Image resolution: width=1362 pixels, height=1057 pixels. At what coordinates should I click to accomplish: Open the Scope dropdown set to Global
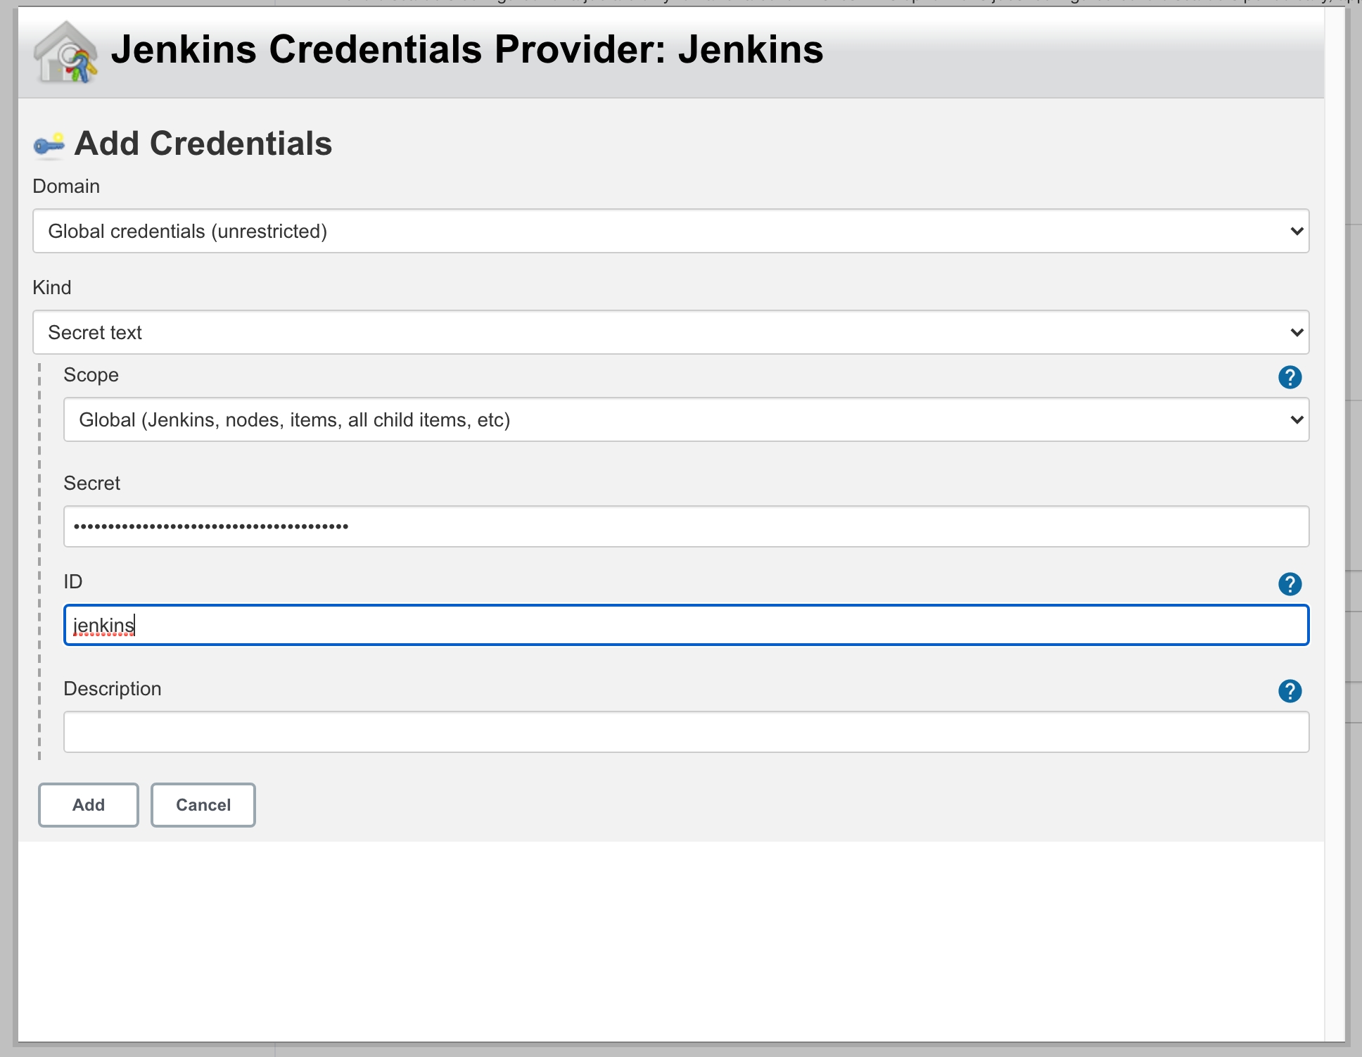pos(685,419)
